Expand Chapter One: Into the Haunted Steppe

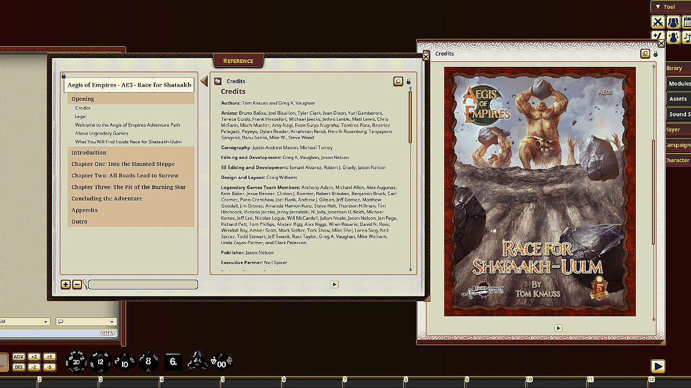[123, 164]
